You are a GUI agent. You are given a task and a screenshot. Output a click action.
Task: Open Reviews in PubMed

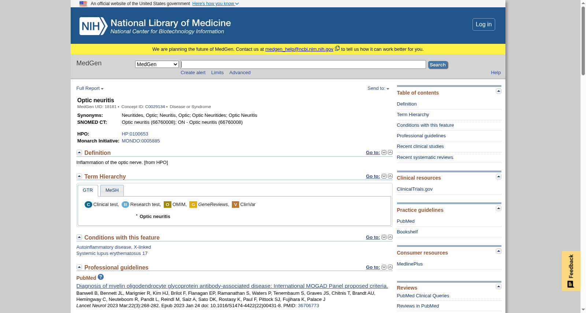coord(418,306)
